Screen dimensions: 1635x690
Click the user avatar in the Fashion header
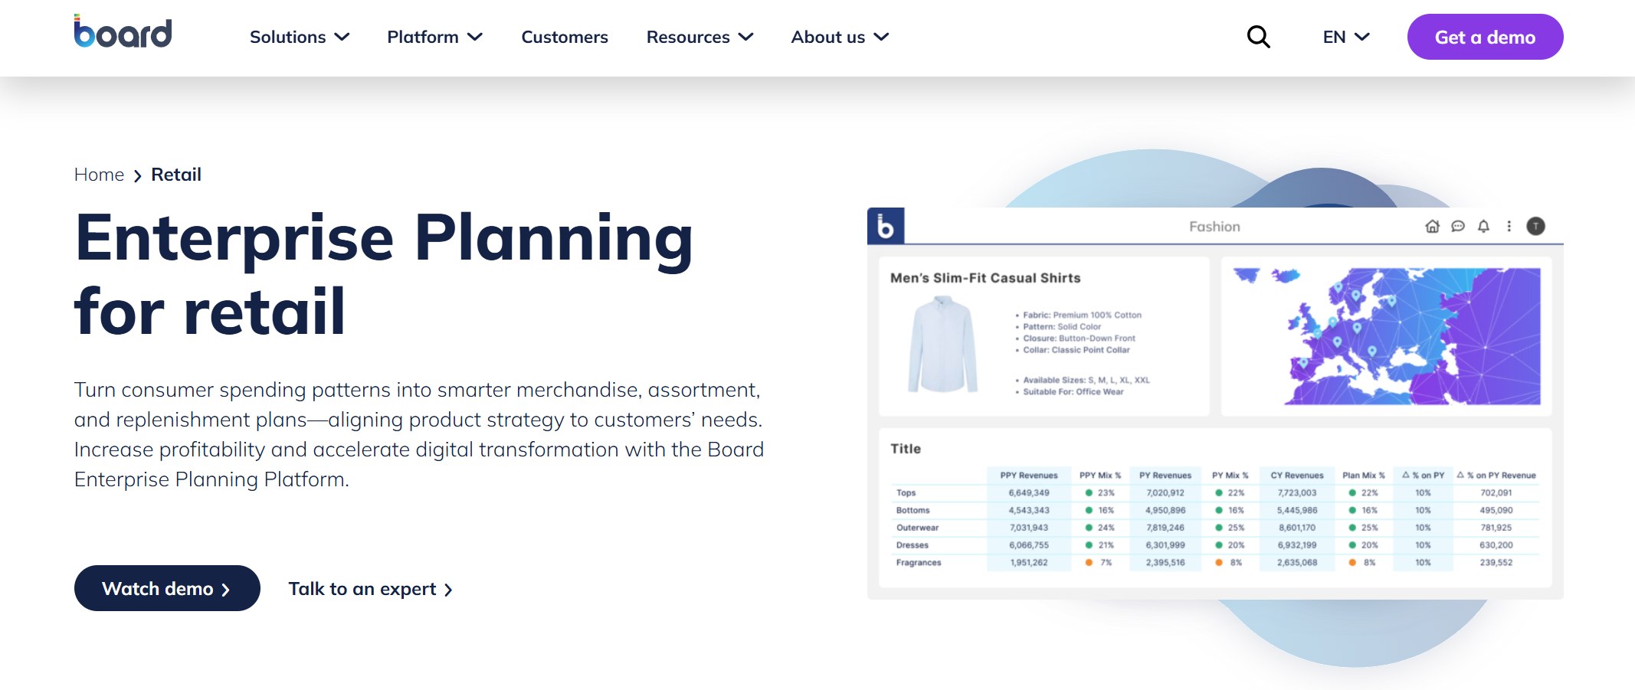pyautogui.click(x=1536, y=227)
